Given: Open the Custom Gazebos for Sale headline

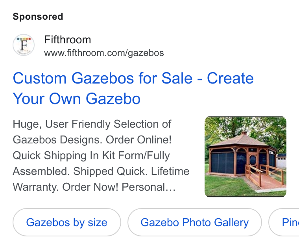Looking at the screenshot, I should 133,88.
